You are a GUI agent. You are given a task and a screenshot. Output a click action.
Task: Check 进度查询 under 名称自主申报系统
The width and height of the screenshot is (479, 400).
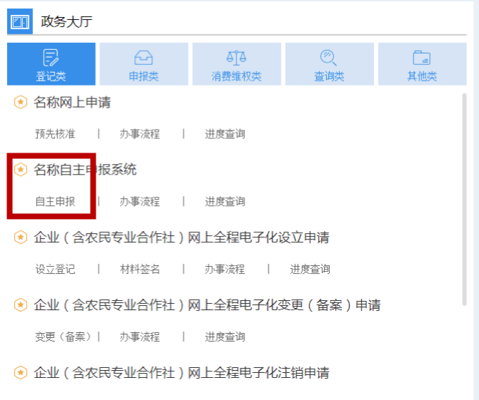[225, 201]
